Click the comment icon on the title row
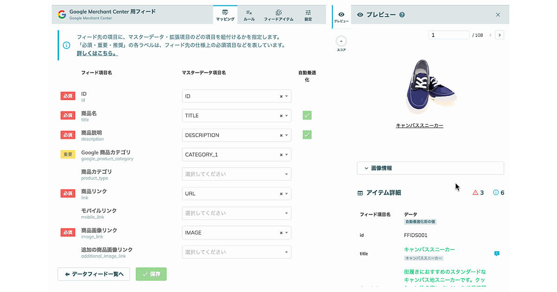557x292 pixels. click(497, 254)
